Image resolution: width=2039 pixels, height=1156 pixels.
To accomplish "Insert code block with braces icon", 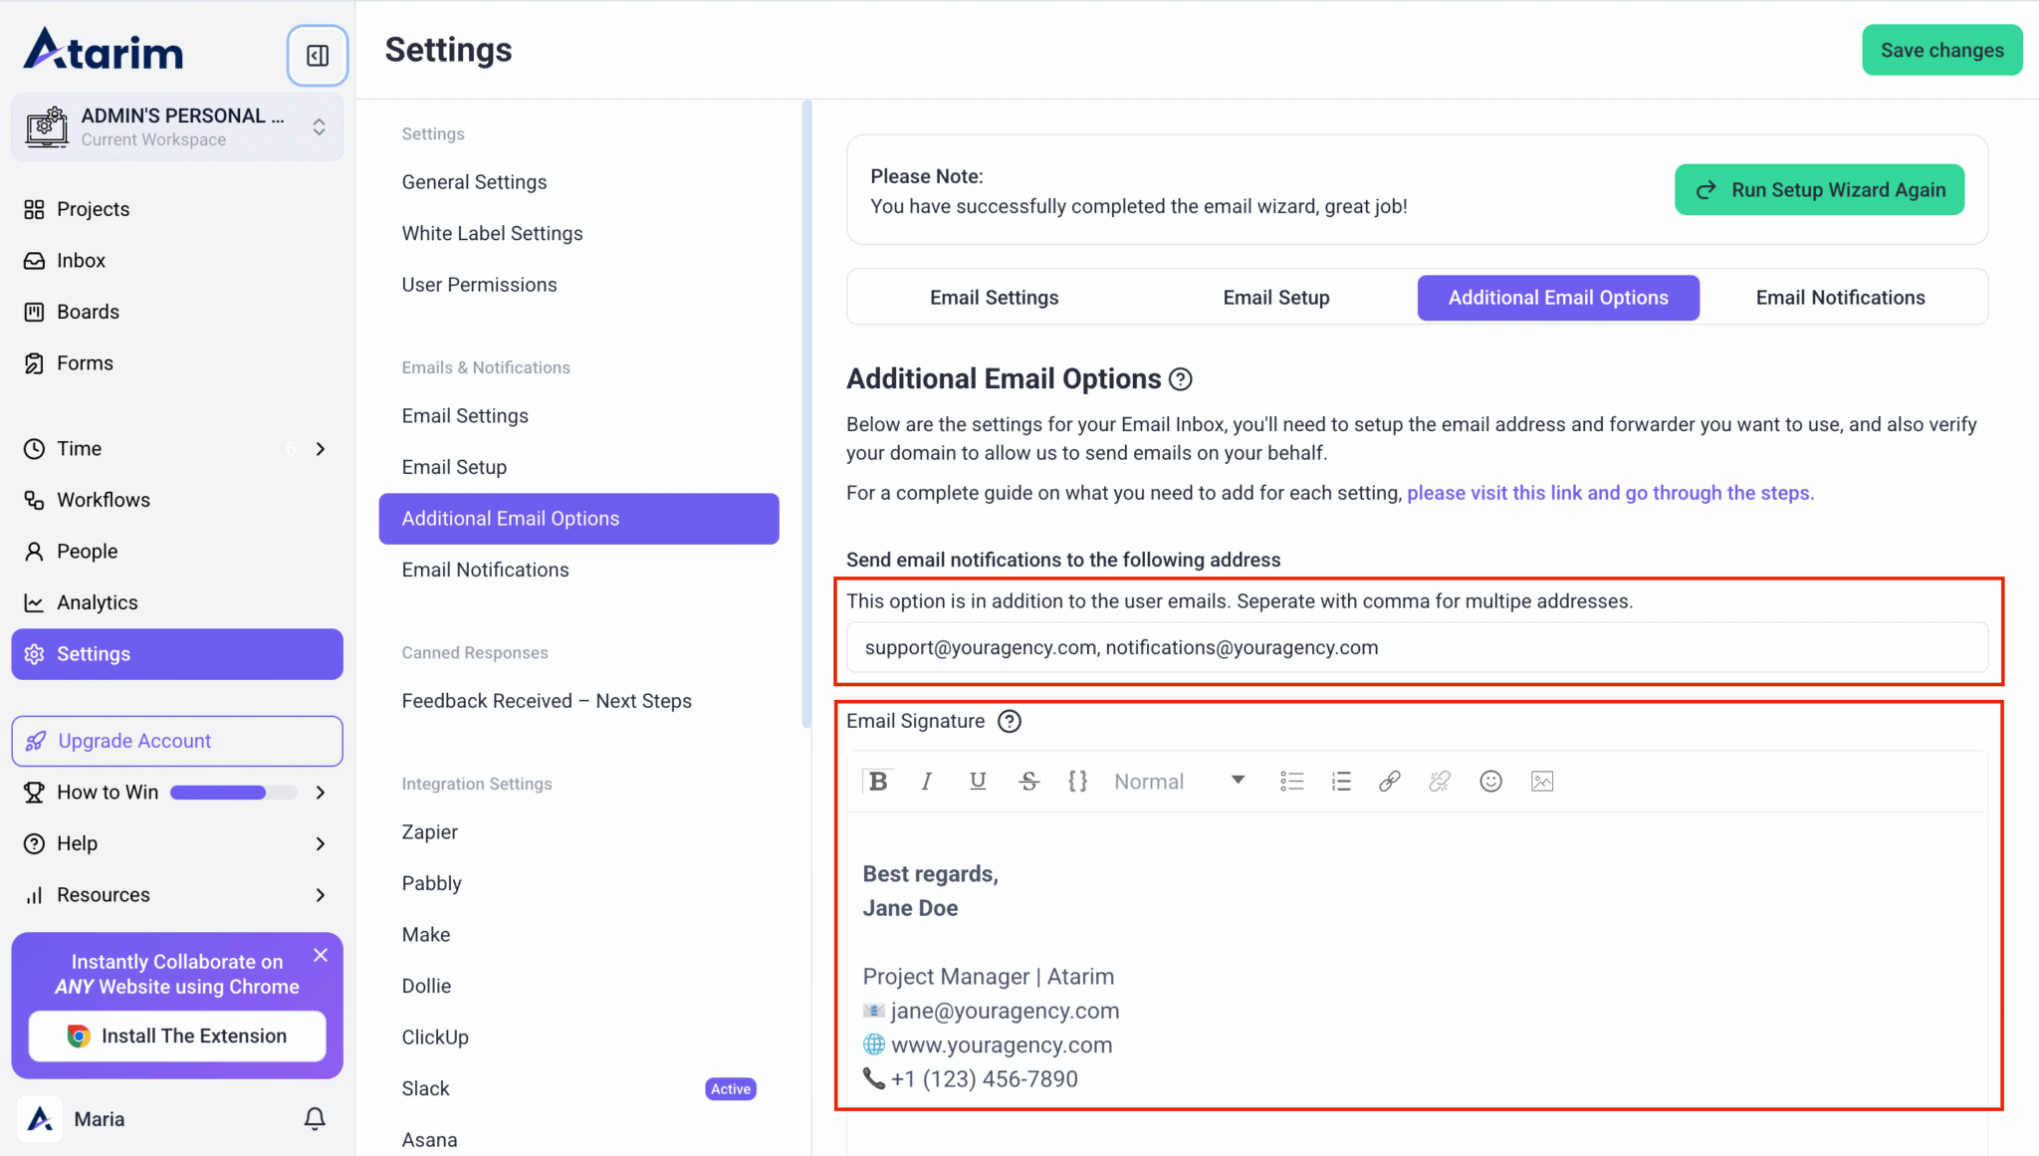I will pos(1077,782).
